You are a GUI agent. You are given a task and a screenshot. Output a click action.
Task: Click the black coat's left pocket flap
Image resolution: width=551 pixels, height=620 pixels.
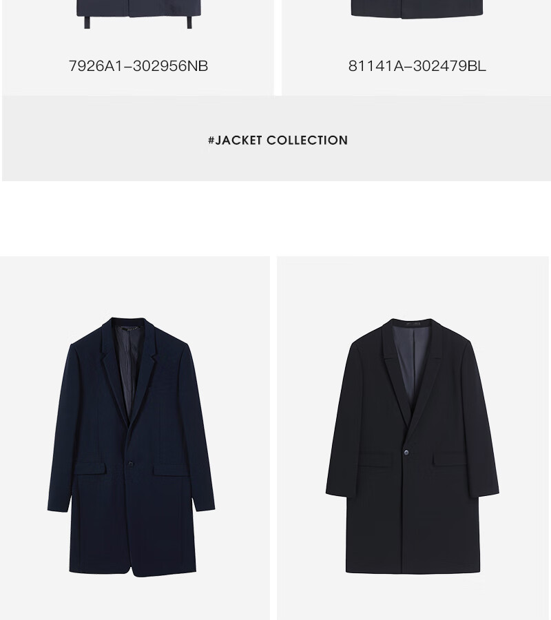pyautogui.click(x=375, y=459)
